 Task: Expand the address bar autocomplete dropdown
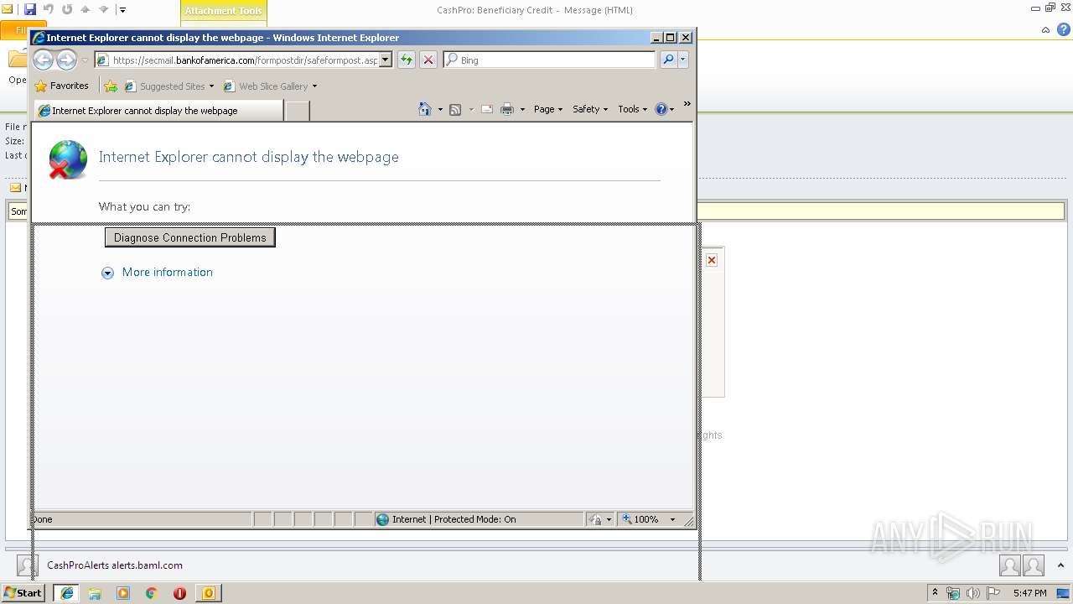[x=386, y=60]
